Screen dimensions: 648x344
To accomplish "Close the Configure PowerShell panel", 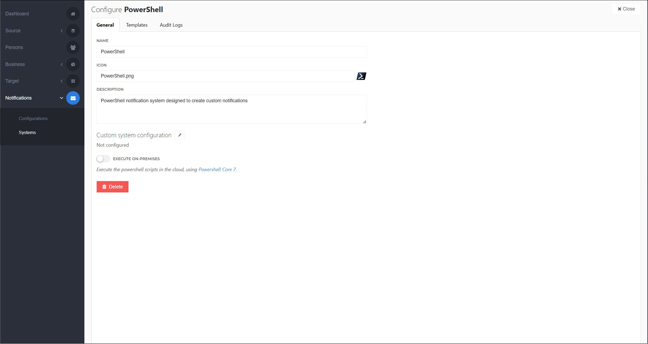I will point(626,9).
